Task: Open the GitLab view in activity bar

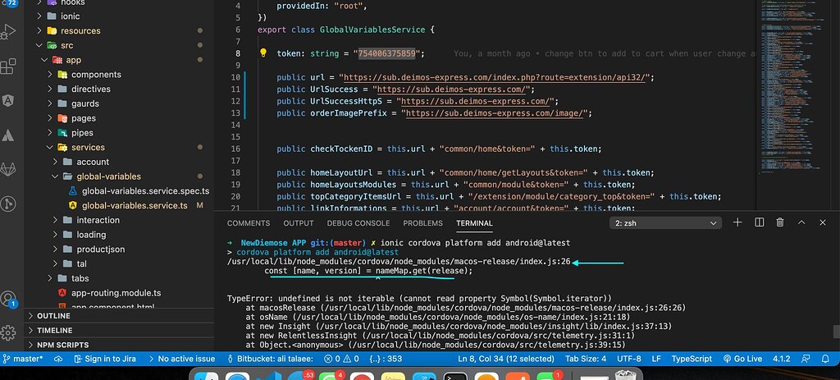Action: 7,169
